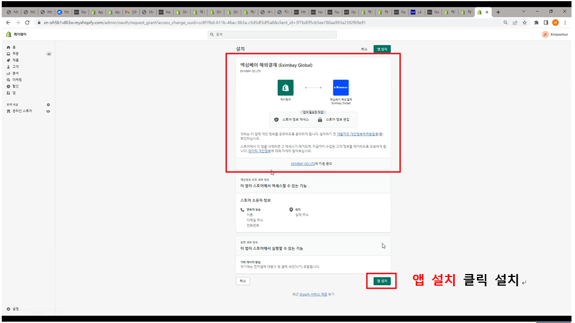Click the eye icon beside 온라인 스토어
This screenshot has width=575, height=323.
(48, 111)
